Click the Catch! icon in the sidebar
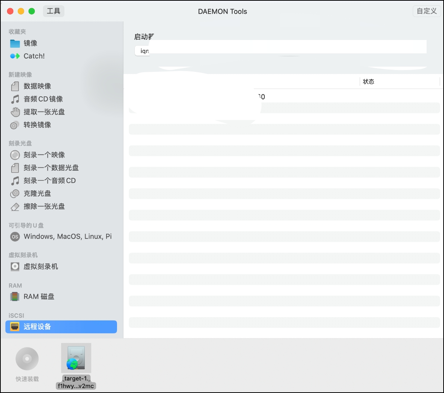The height and width of the screenshot is (393, 444). coord(15,56)
